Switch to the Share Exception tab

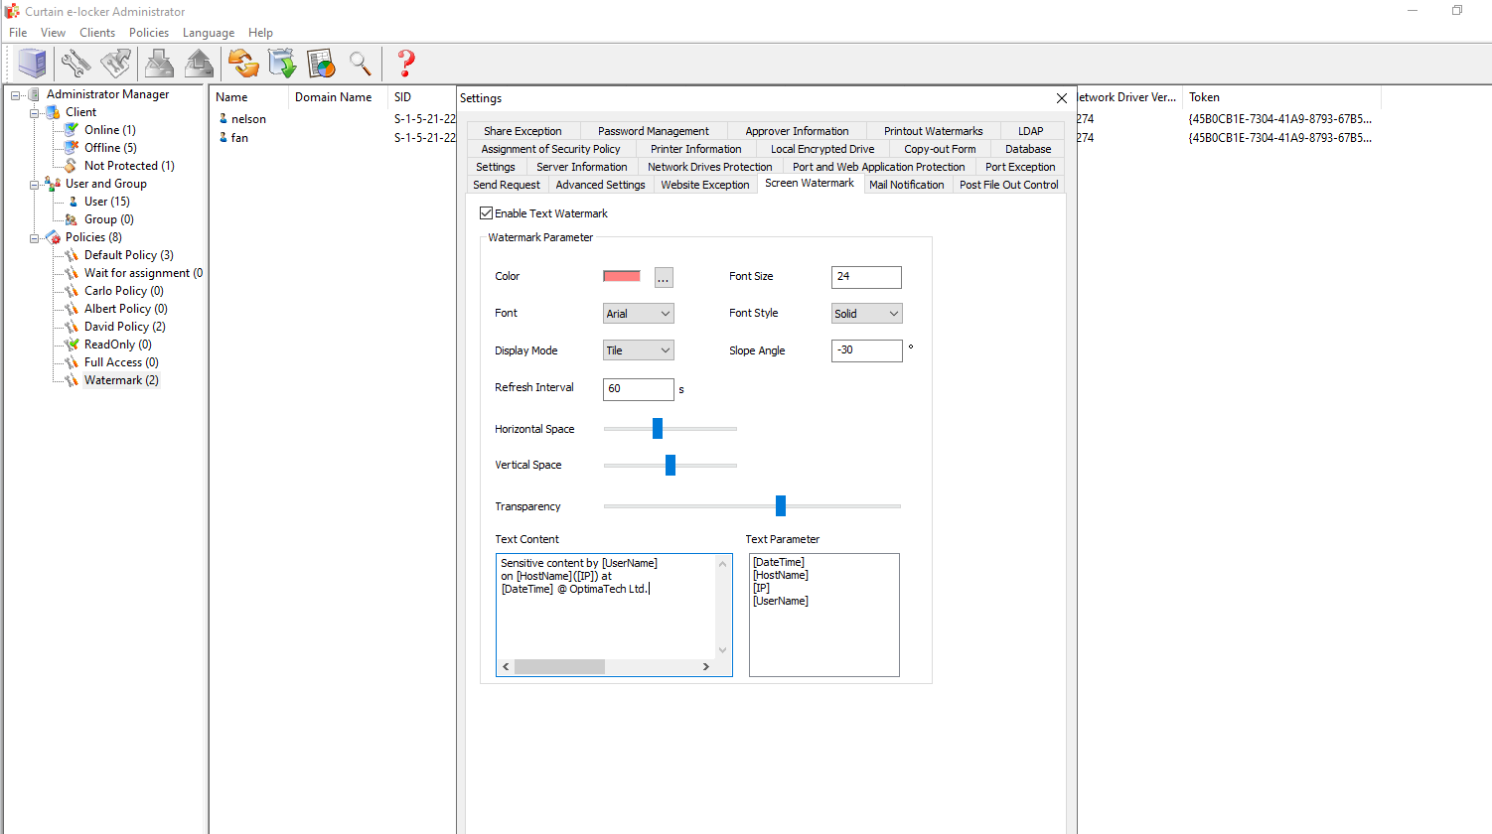[522, 131]
